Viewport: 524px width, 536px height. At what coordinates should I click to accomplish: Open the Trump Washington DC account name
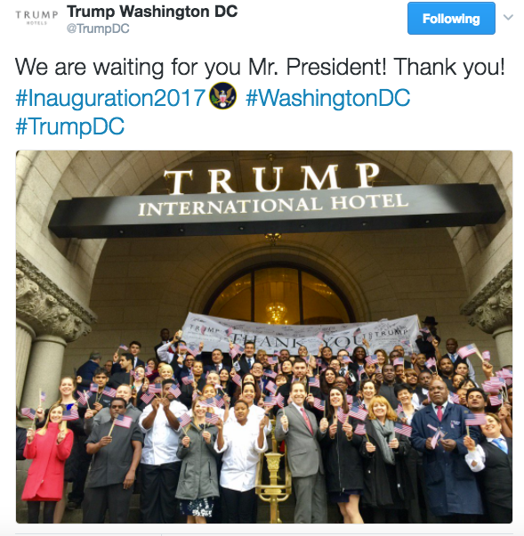pyautogui.click(x=152, y=12)
